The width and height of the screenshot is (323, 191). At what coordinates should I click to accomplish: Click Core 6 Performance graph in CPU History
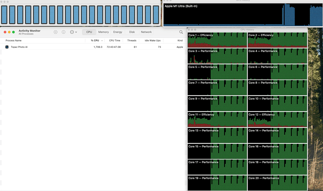[x=277, y=72]
